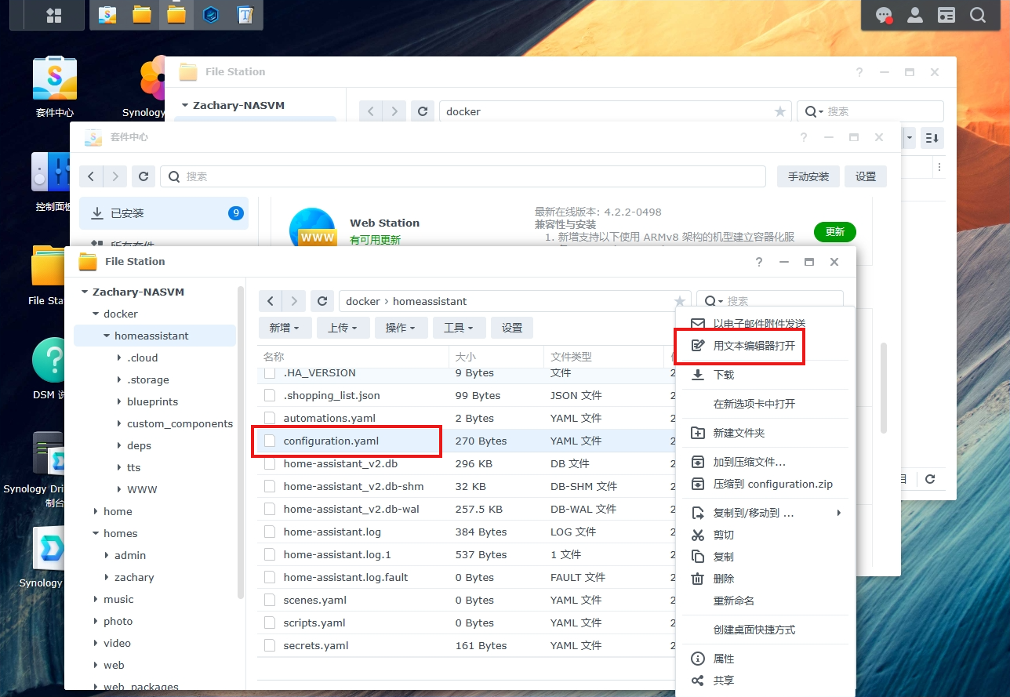
Task: Click the system tray search magnifier
Action: click(977, 14)
